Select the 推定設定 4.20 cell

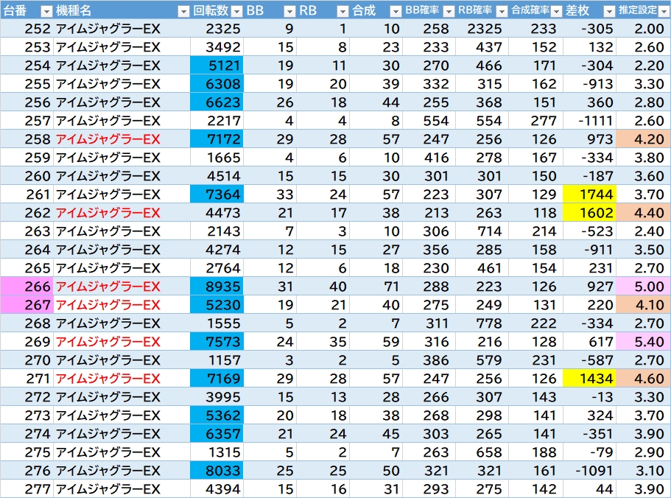[x=643, y=139]
